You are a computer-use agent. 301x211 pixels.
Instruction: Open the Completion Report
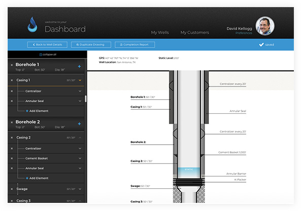tap(135, 45)
